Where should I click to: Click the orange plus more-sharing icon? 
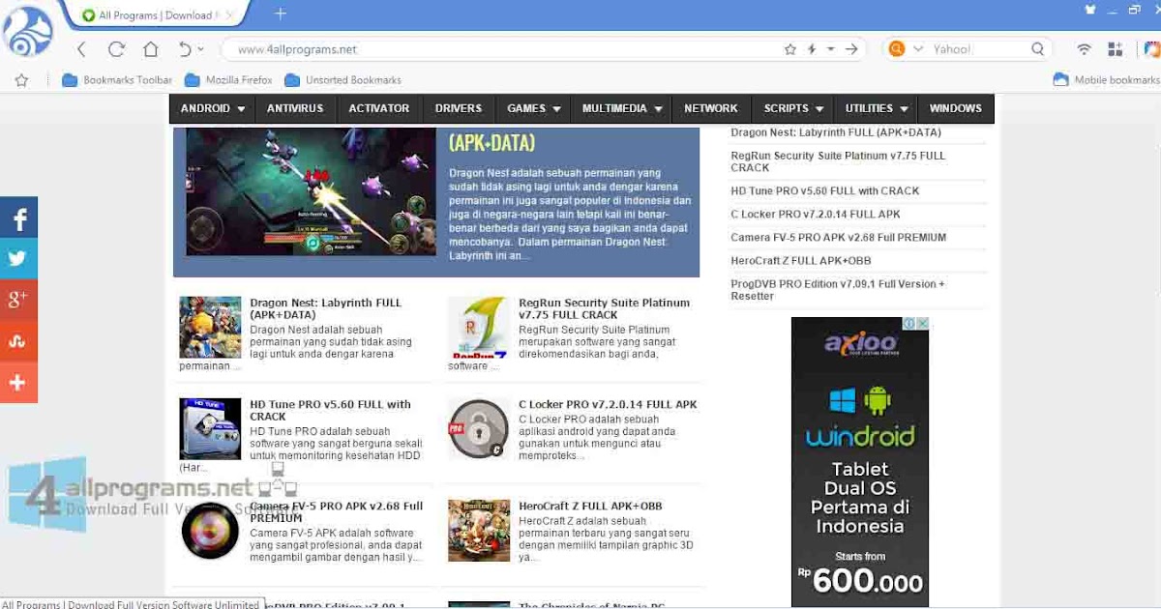tap(18, 383)
